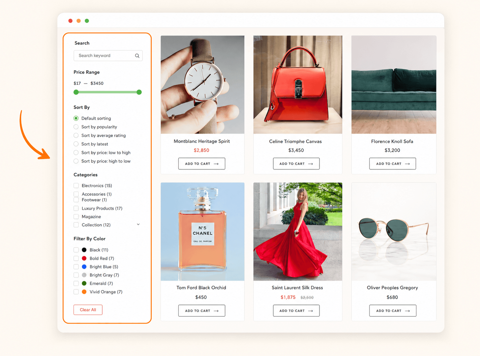Open the Montblanc watch product image
The image size is (480, 356).
(x=202, y=85)
